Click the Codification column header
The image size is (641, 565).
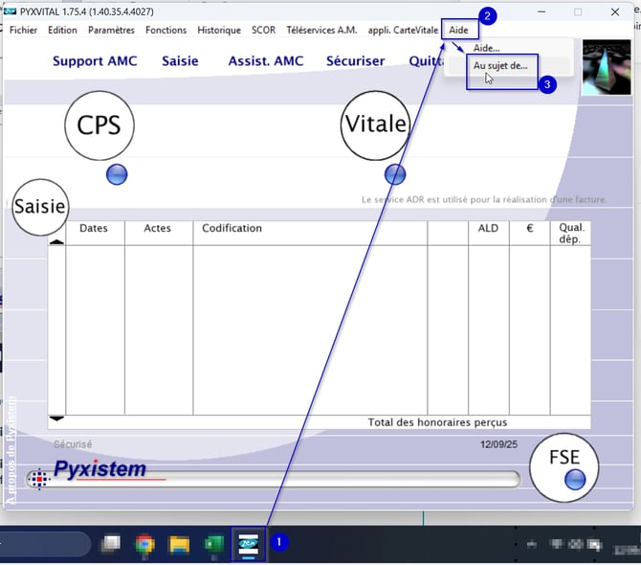(232, 228)
